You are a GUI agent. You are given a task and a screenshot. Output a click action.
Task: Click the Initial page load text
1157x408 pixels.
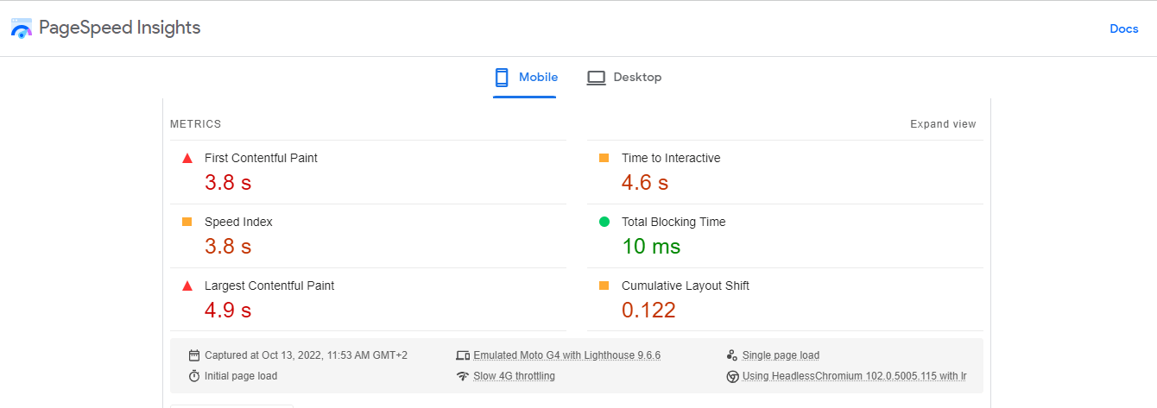241,376
